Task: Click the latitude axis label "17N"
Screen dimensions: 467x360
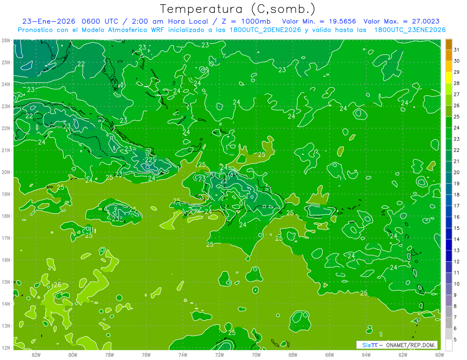Action: coord(5,238)
